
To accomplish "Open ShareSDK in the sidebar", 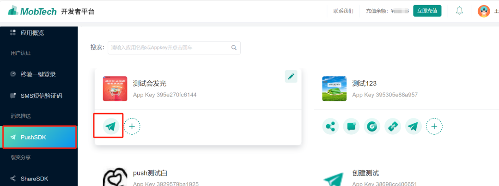I will point(29,179).
